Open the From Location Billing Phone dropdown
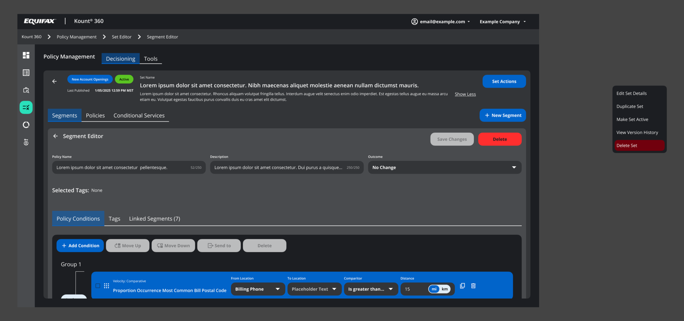 (258, 289)
